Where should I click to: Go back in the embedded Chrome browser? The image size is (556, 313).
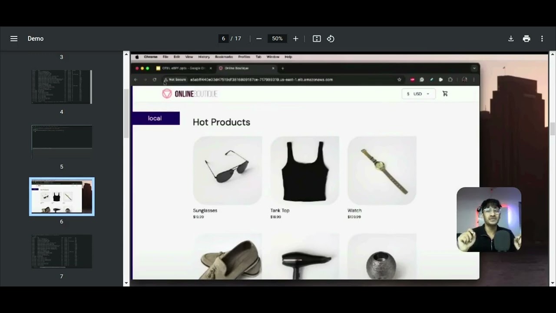136,80
